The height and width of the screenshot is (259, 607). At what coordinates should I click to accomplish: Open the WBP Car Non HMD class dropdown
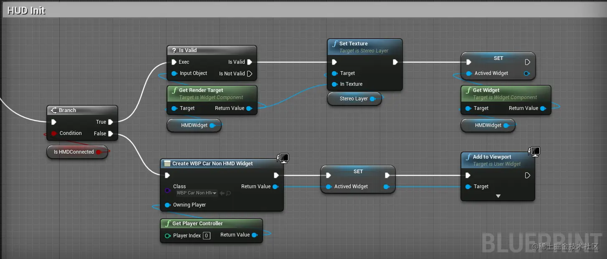(197, 193)
